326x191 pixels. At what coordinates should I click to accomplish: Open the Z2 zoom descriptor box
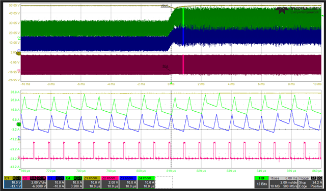pos(110,182)
